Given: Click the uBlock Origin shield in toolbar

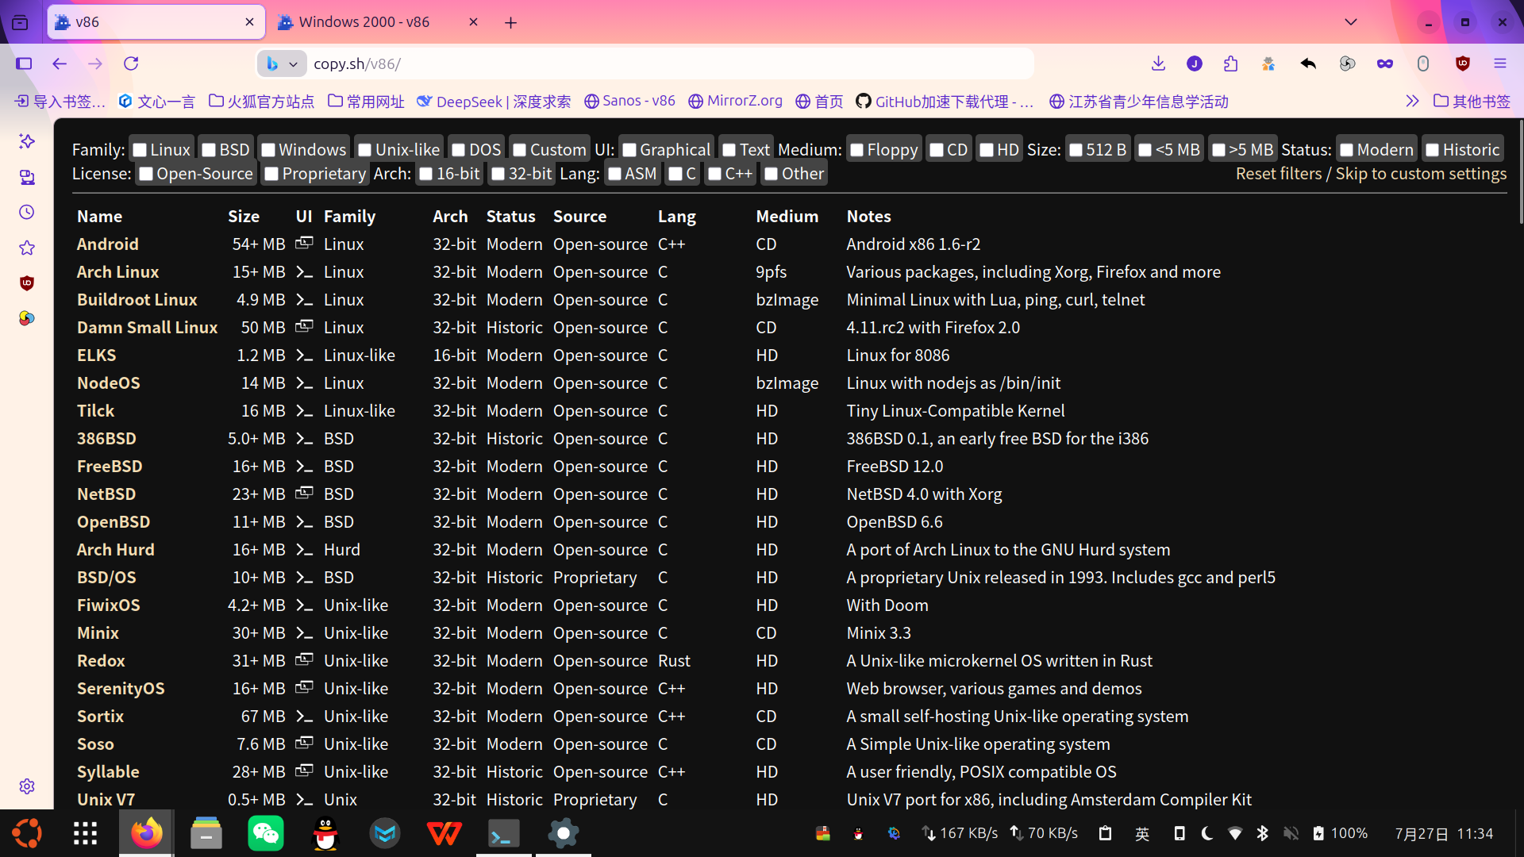Looking at the screenshot, I should [1463, 63].
